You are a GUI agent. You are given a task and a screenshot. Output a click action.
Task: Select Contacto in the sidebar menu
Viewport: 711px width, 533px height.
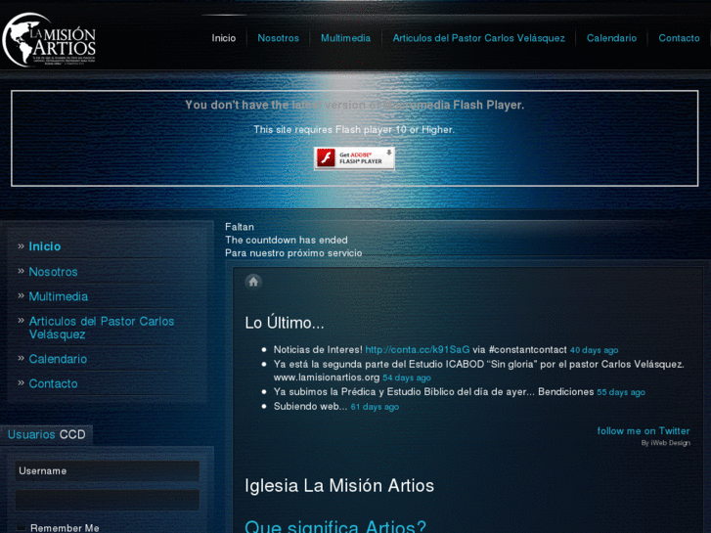pyautogui.click(x=53, y=383)
